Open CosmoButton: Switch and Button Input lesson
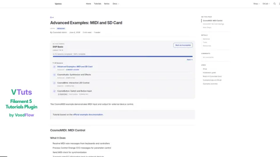Viewport: 280px width, 157px height. point(74,91)
